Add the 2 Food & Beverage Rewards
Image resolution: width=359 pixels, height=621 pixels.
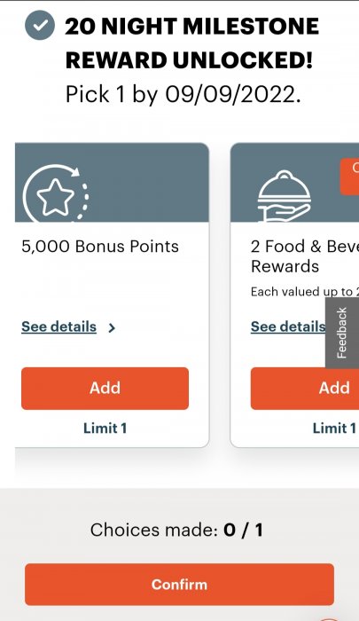pyautogui.click(x=305, y=389)
